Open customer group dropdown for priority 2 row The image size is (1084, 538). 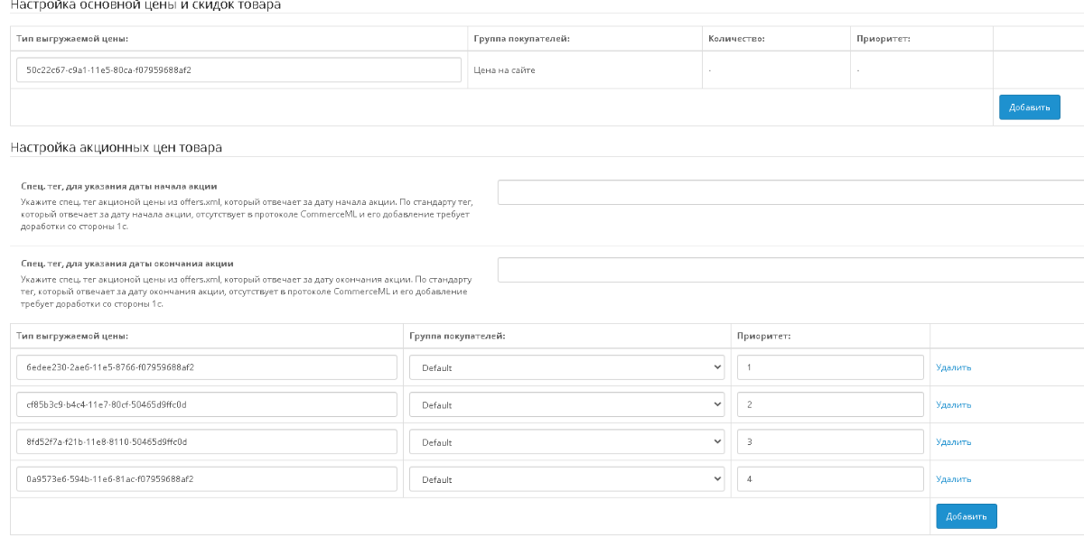[567, 404]
